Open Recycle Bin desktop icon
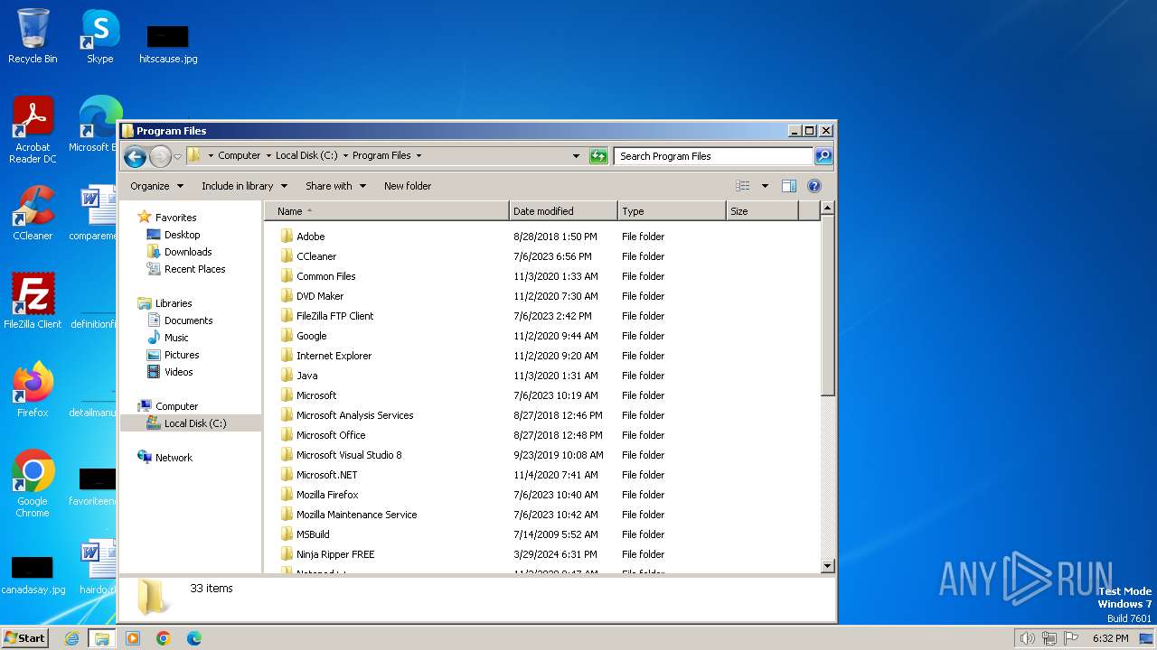This screenshot has width=1157, height=650. pyautogui.click(x=33, y=37)
